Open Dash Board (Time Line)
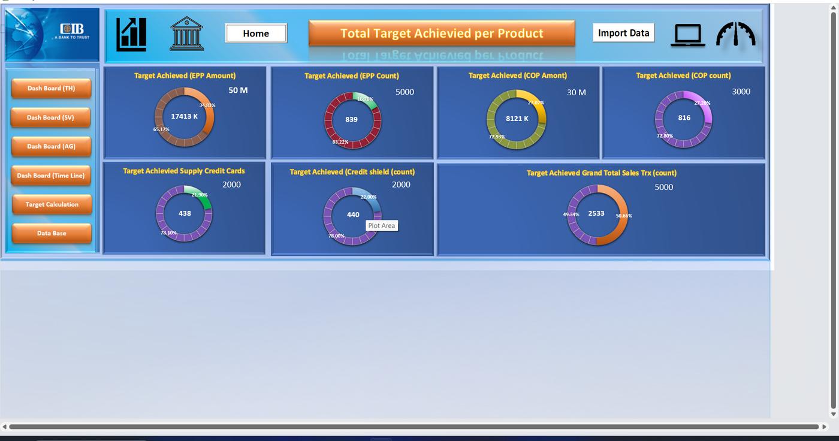This screenshot has height=441, width=839. coord(50,176)
